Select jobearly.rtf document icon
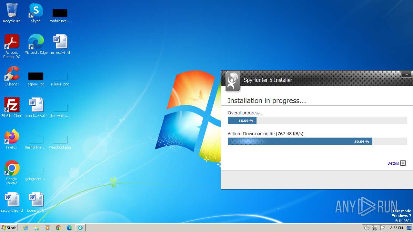This screenshot has height=232, width=413. (36, 203)
